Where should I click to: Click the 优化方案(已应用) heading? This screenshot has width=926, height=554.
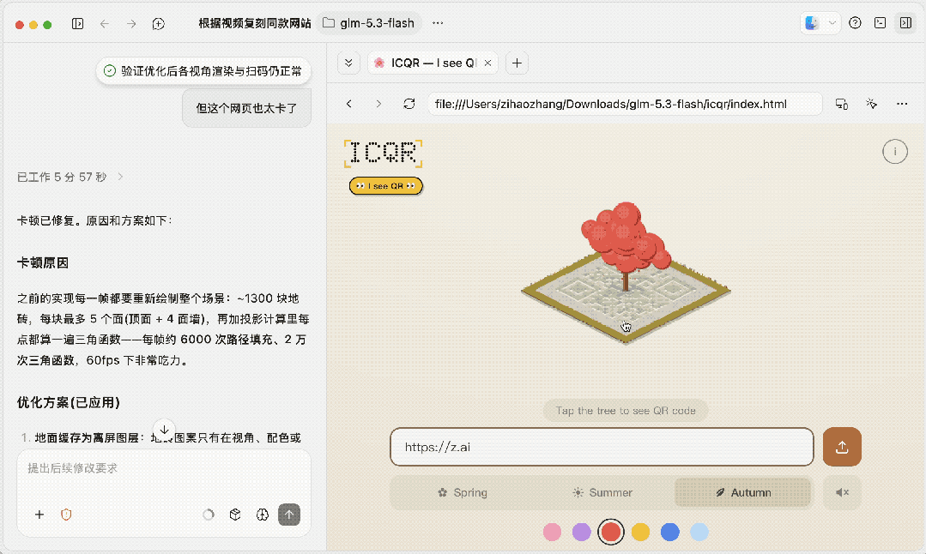coord(69,402)
